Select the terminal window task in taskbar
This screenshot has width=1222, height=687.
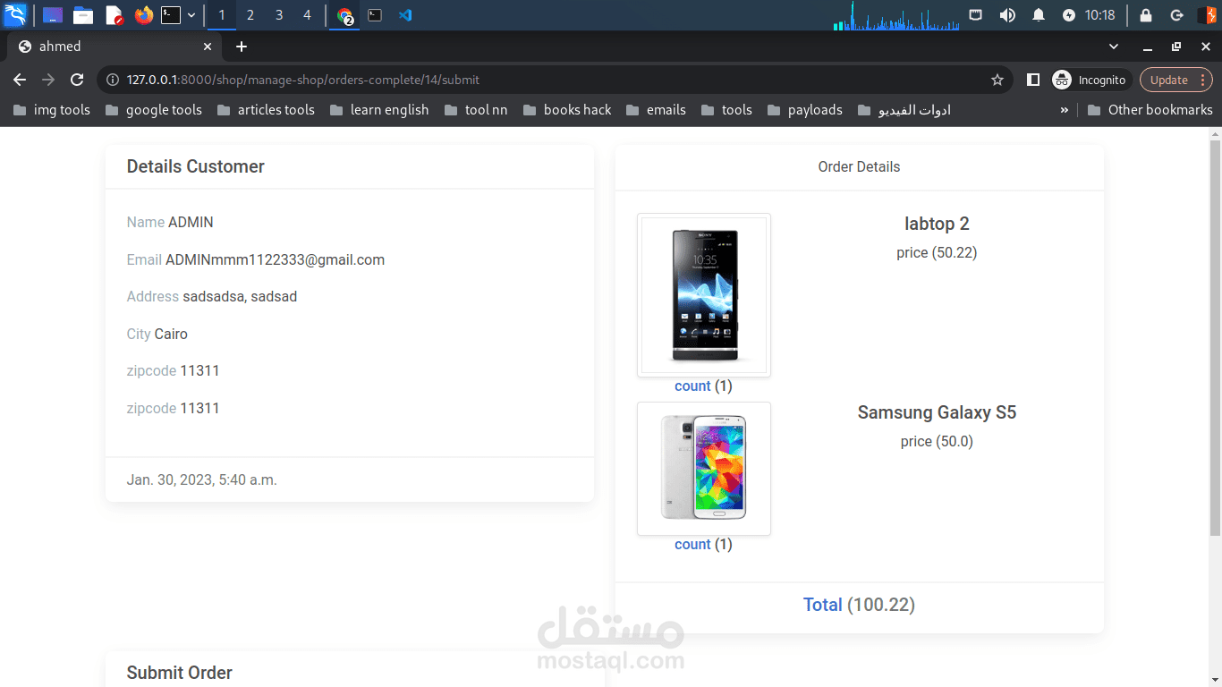(375, 15)
